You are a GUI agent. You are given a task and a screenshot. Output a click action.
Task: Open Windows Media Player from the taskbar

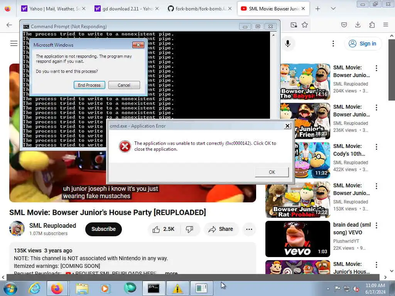coord(105,288)
